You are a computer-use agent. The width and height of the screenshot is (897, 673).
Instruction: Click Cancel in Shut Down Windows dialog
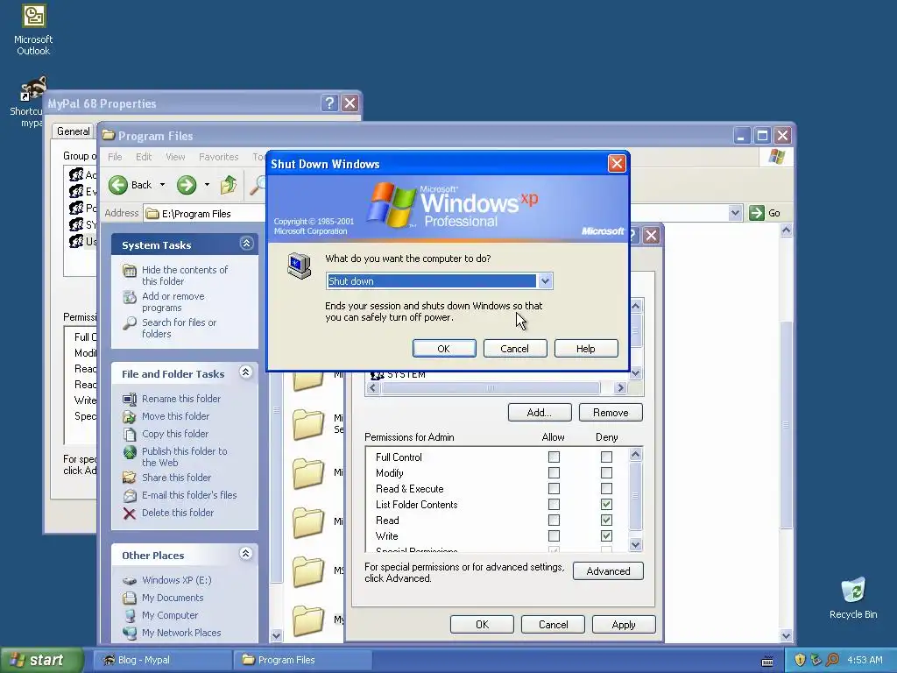[x=515, y=349]
